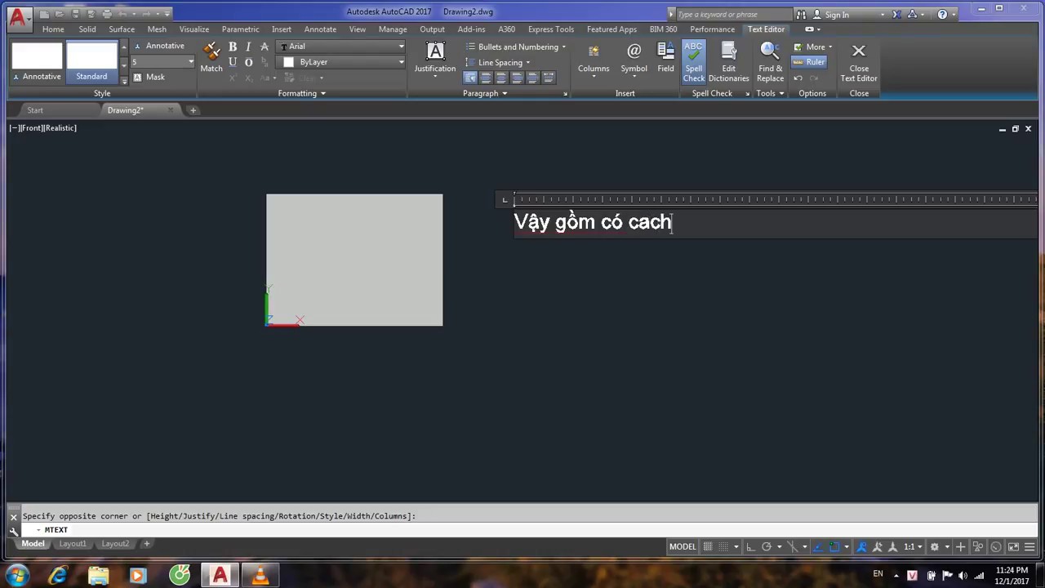Expand the Formatting panel
This screenshot has width=1045, height=588.
click(301, 93)
